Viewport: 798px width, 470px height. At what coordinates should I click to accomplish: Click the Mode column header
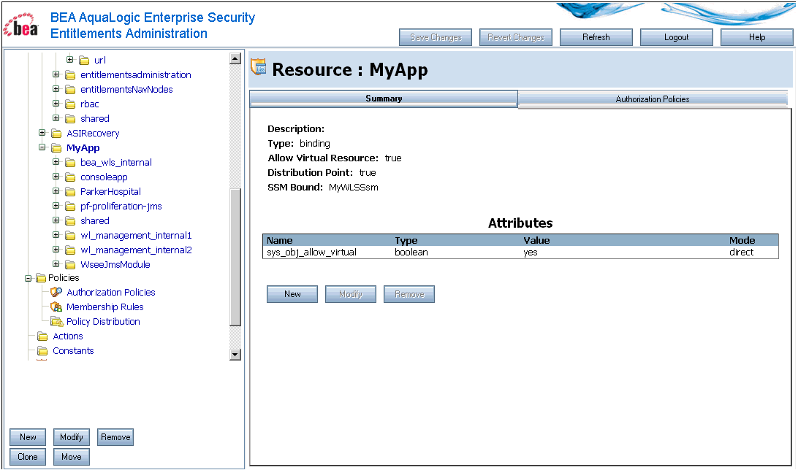point(742,240)
